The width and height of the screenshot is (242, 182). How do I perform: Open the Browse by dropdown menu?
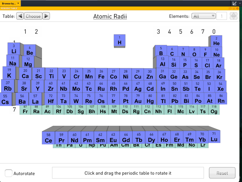10,3
